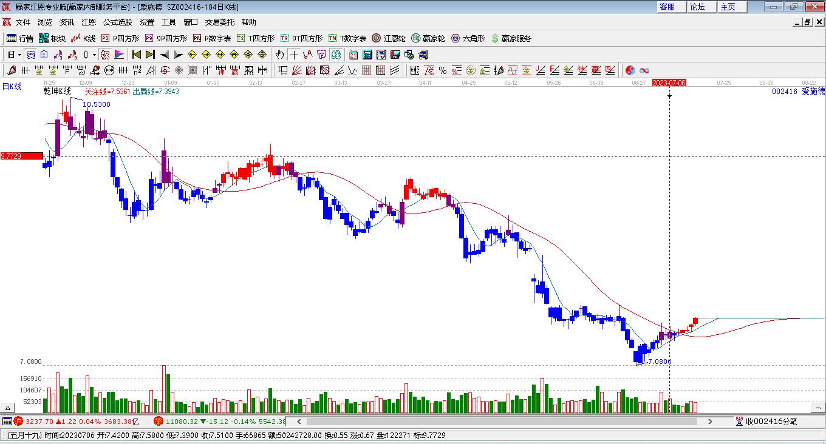Open the 公式选股 menu

[118, 22]
